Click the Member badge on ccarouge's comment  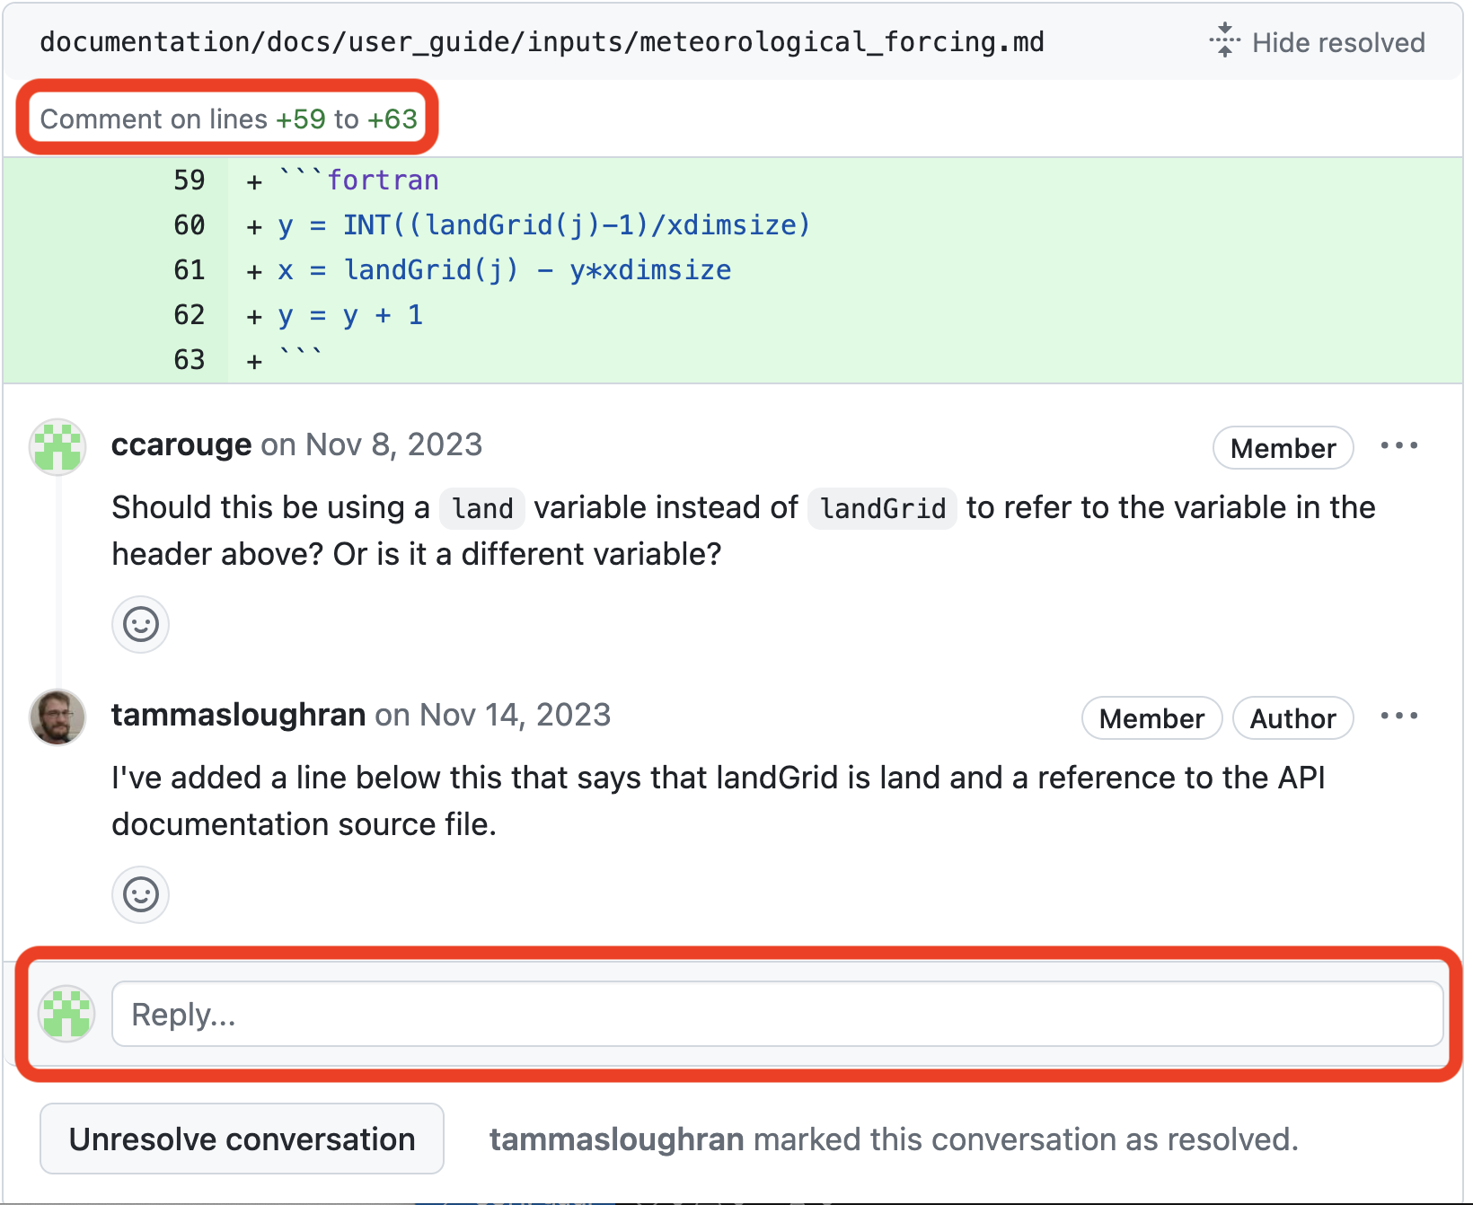click(1283, 448)
